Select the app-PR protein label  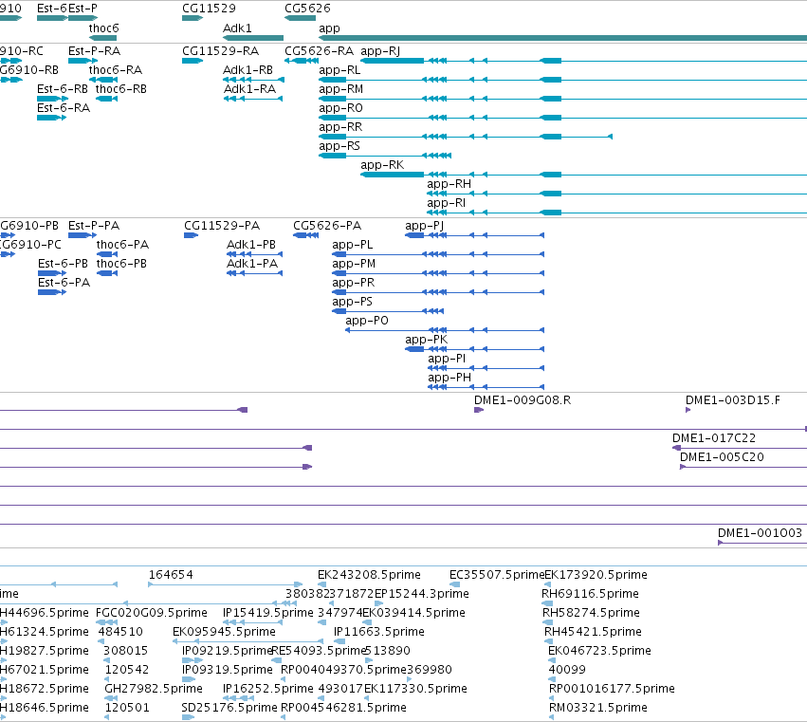(353, 284)
